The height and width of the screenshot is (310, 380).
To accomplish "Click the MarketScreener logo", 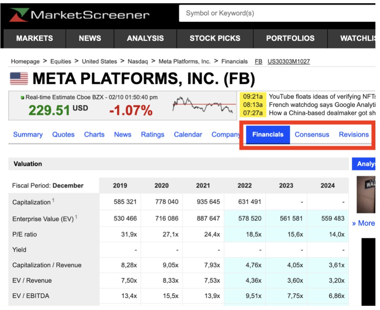I will pos(79,15).
